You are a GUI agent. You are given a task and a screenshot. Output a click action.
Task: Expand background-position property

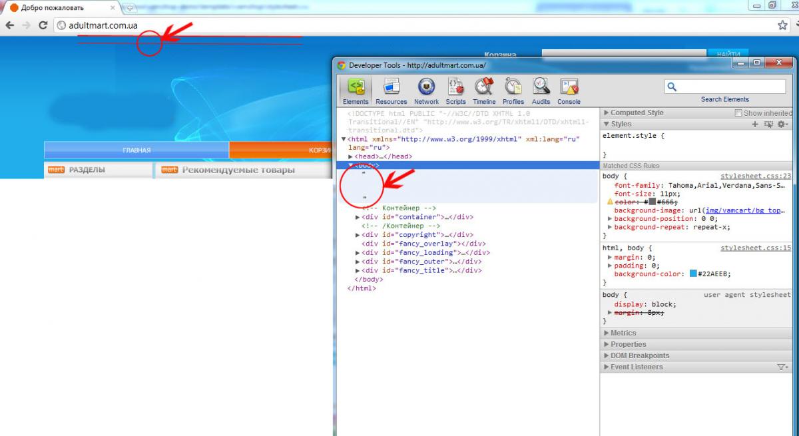[610, 218]
